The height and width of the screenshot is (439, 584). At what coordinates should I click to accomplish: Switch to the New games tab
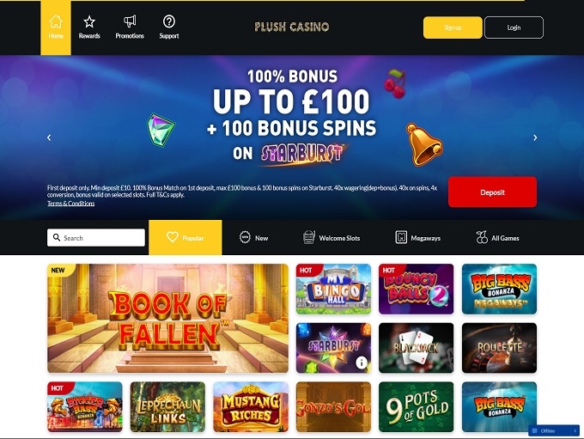click(253, 237)
